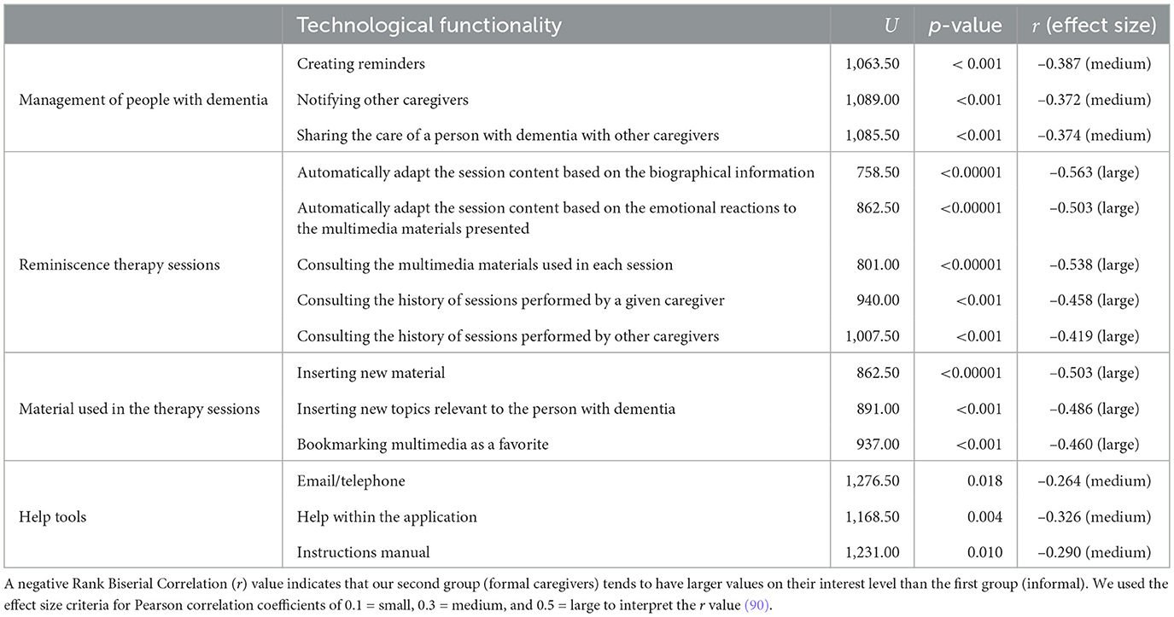Viewport: 1174px width, 617px height.
Task: Select the U value 1,276.50
Action: (871, 481)
